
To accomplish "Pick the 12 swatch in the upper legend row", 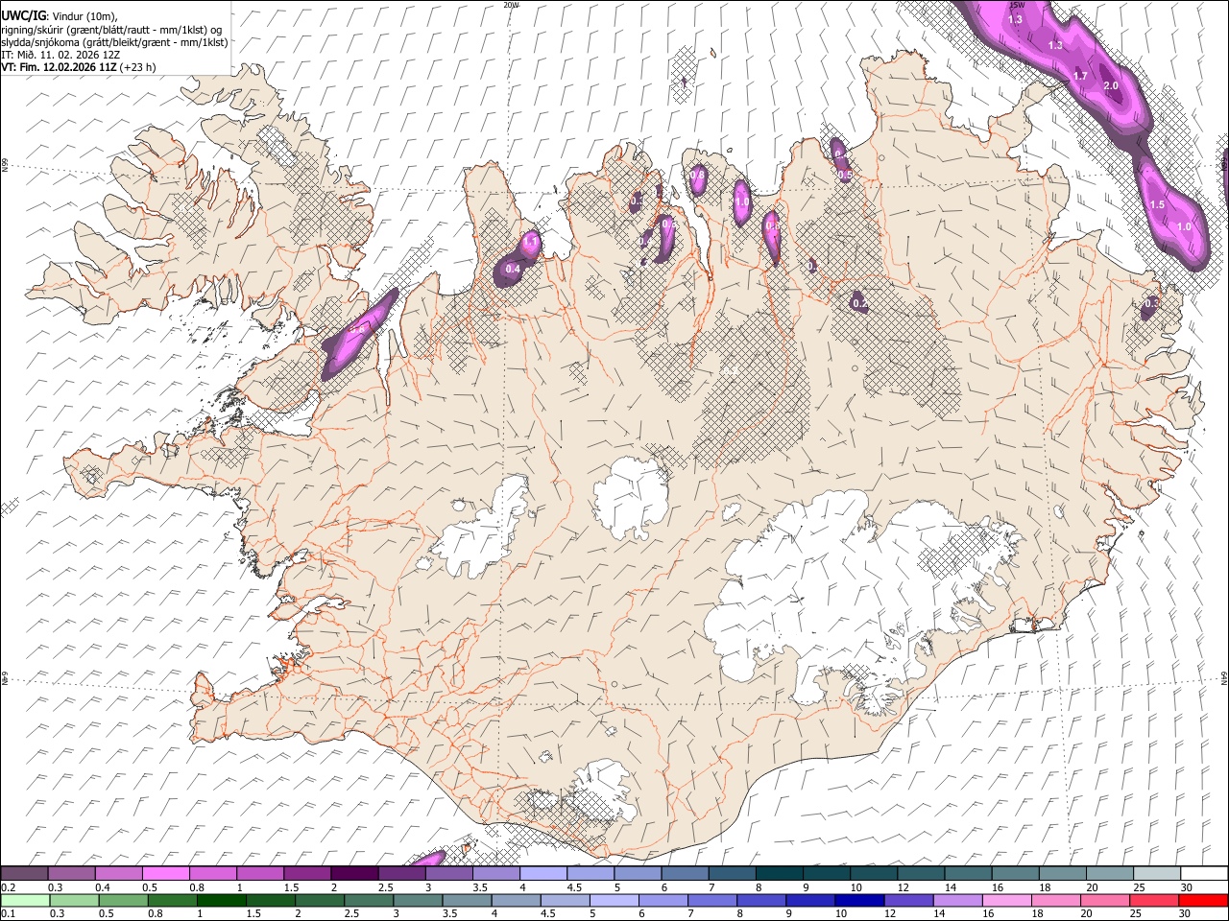I will [920, 874].
